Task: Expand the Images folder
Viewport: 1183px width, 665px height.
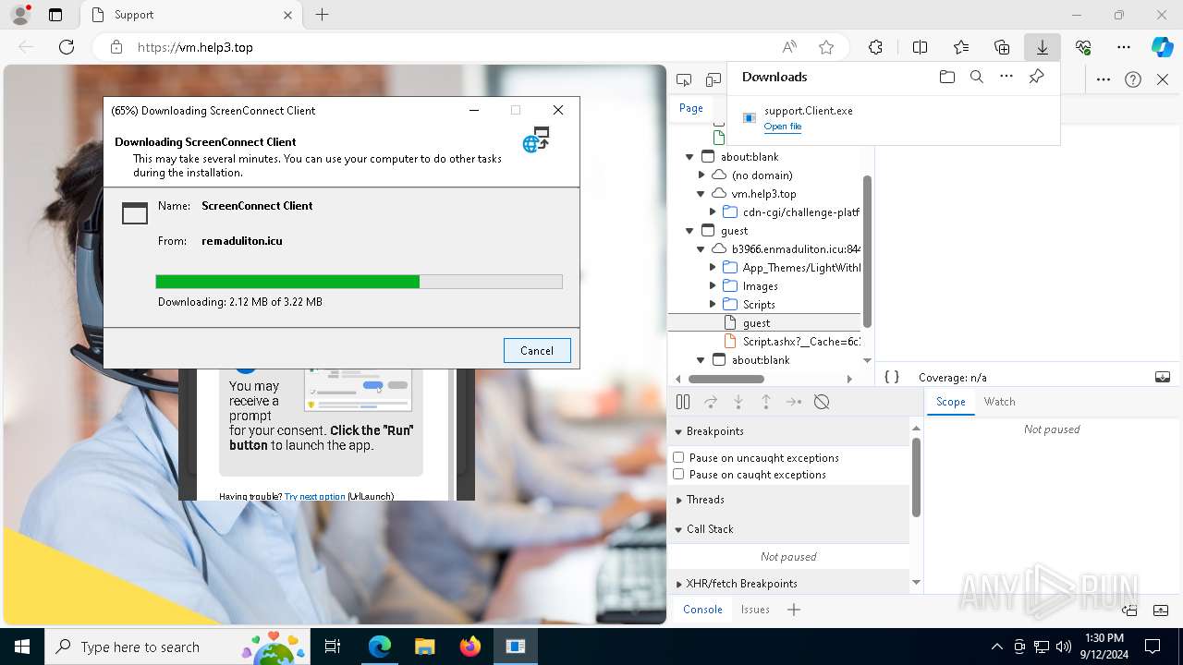Action: tap(713, 285)
